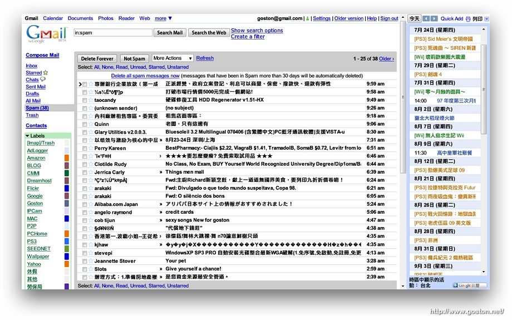Expand the 'more' menu in top bar
The width and height of the screenshot is (512, 320).
point(163,18)
